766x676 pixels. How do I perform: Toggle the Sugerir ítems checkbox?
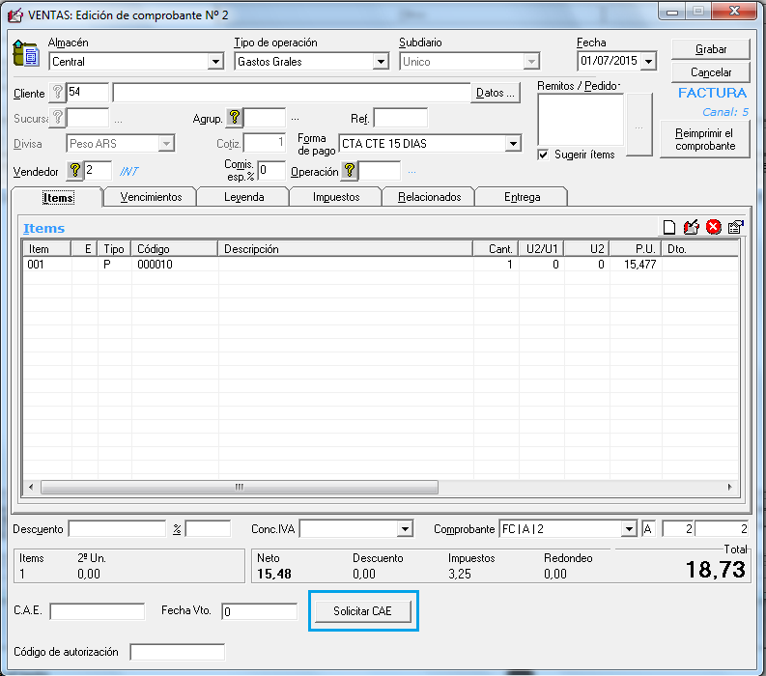tap(544, 155)
